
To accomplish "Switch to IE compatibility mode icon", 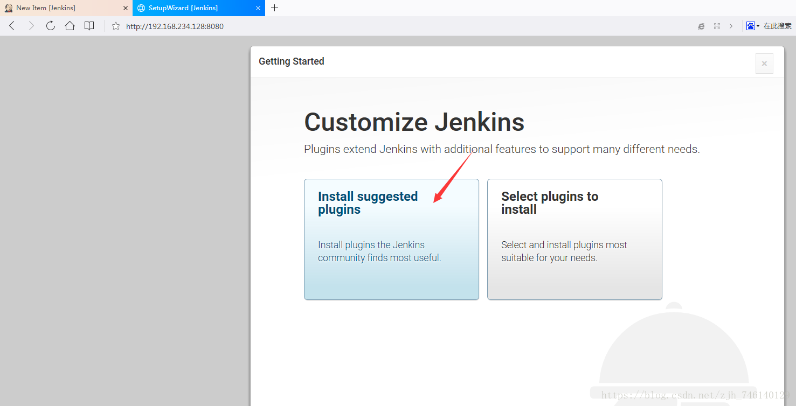I will coord(701,26).
